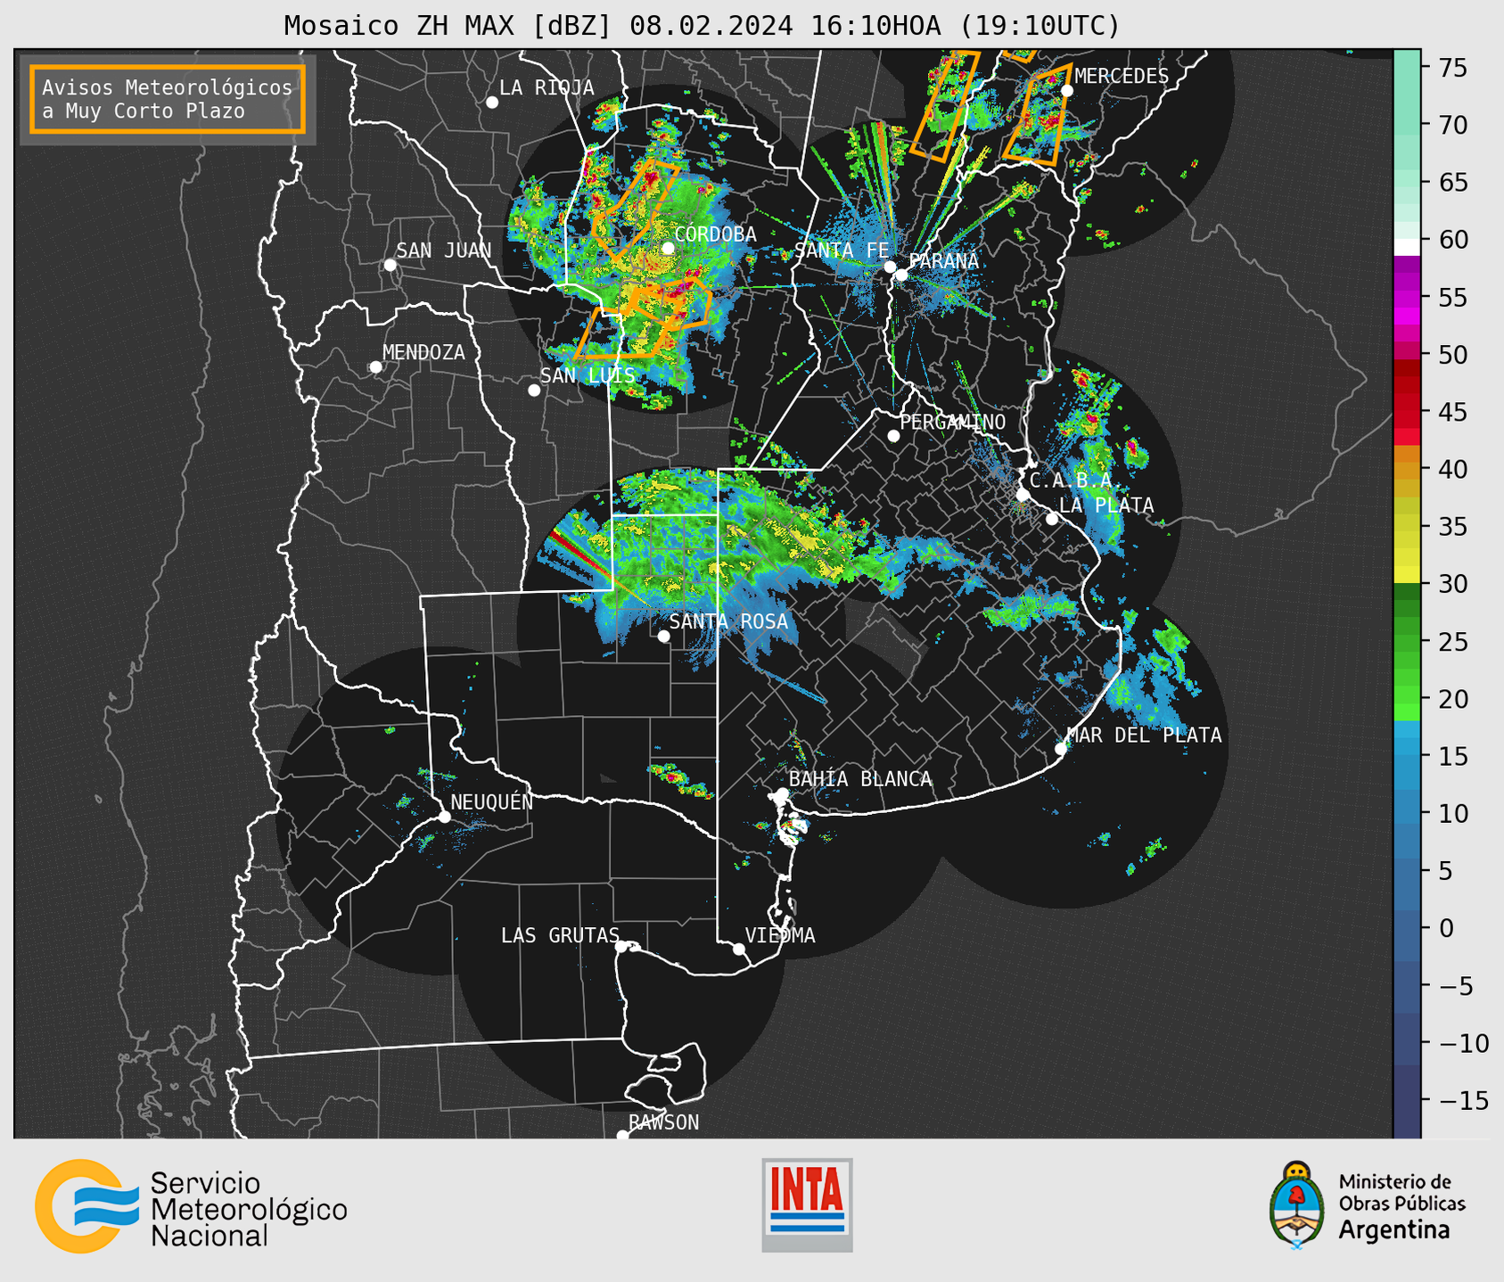Click the yellow 30–35 dBZ color band
1504x1282 pixels.
click(1407, 555)
